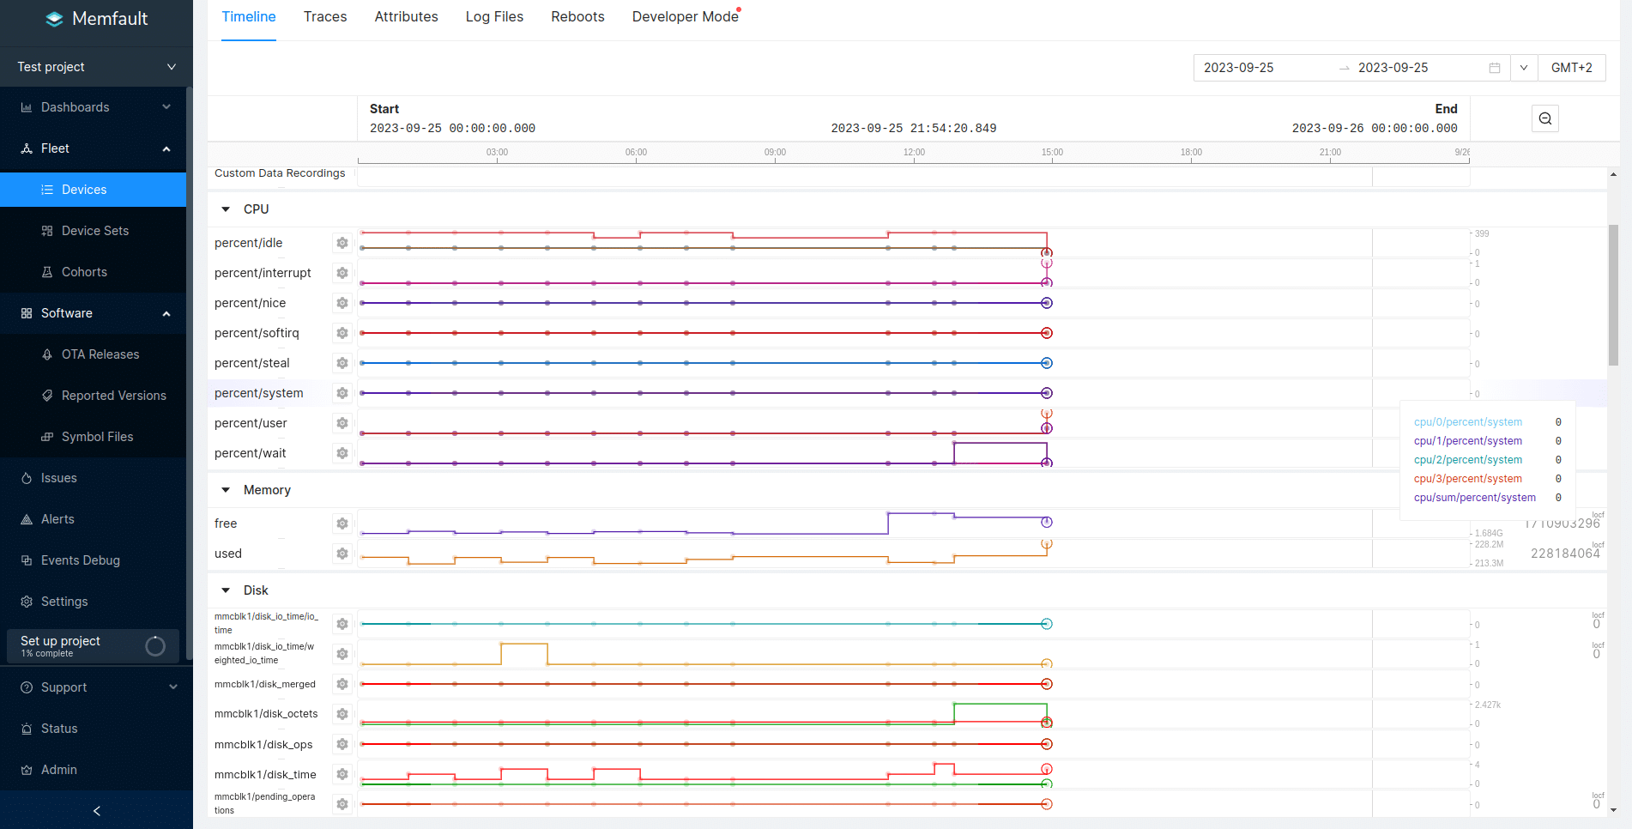Open settings gear for weighted_io_time row
Screen dimensions: 1632x829
[x=342, y=654]
